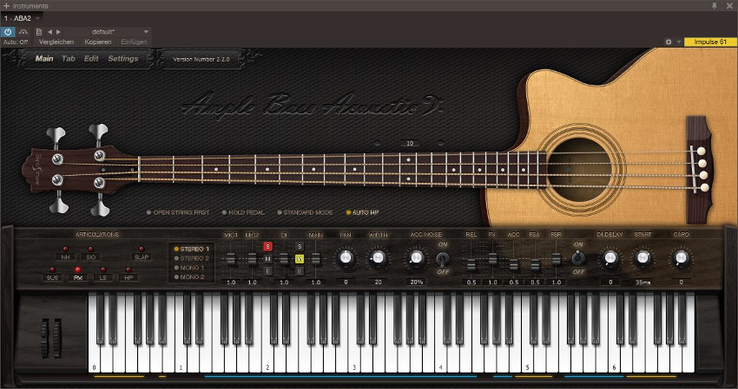
Task: Open dropdown arrow left of Impulse 61
Action: [679, 42]
